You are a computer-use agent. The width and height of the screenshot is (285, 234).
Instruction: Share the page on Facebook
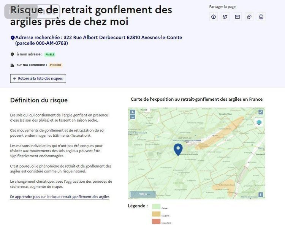point(214,17)
